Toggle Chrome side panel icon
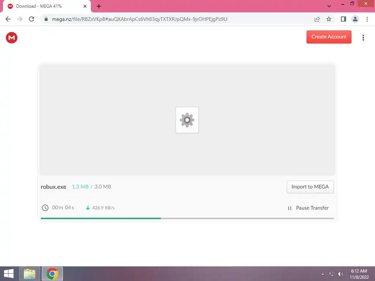Viewport: 375px width, 281px height. click(344, 19)
